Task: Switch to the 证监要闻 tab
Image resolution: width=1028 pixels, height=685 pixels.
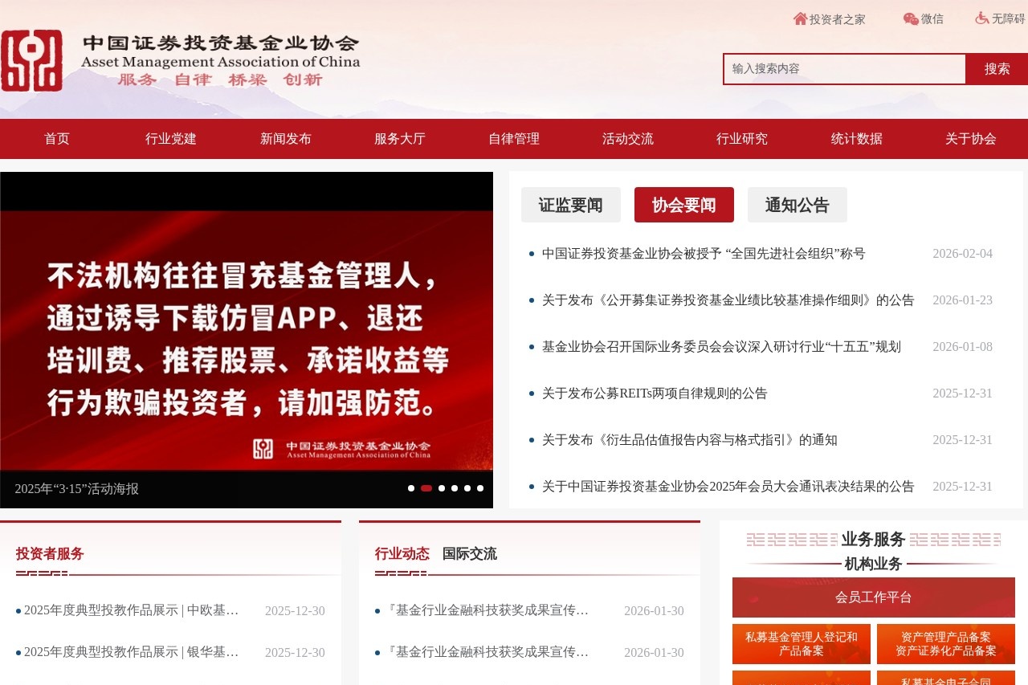Action: (x=571, y=205)
